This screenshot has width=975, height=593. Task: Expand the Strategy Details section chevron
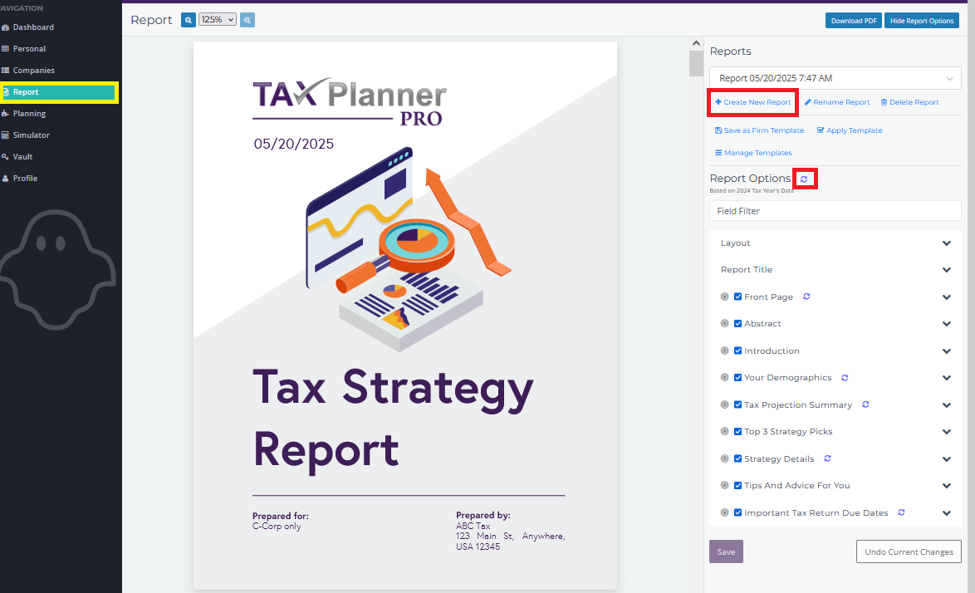pos(947,459)
